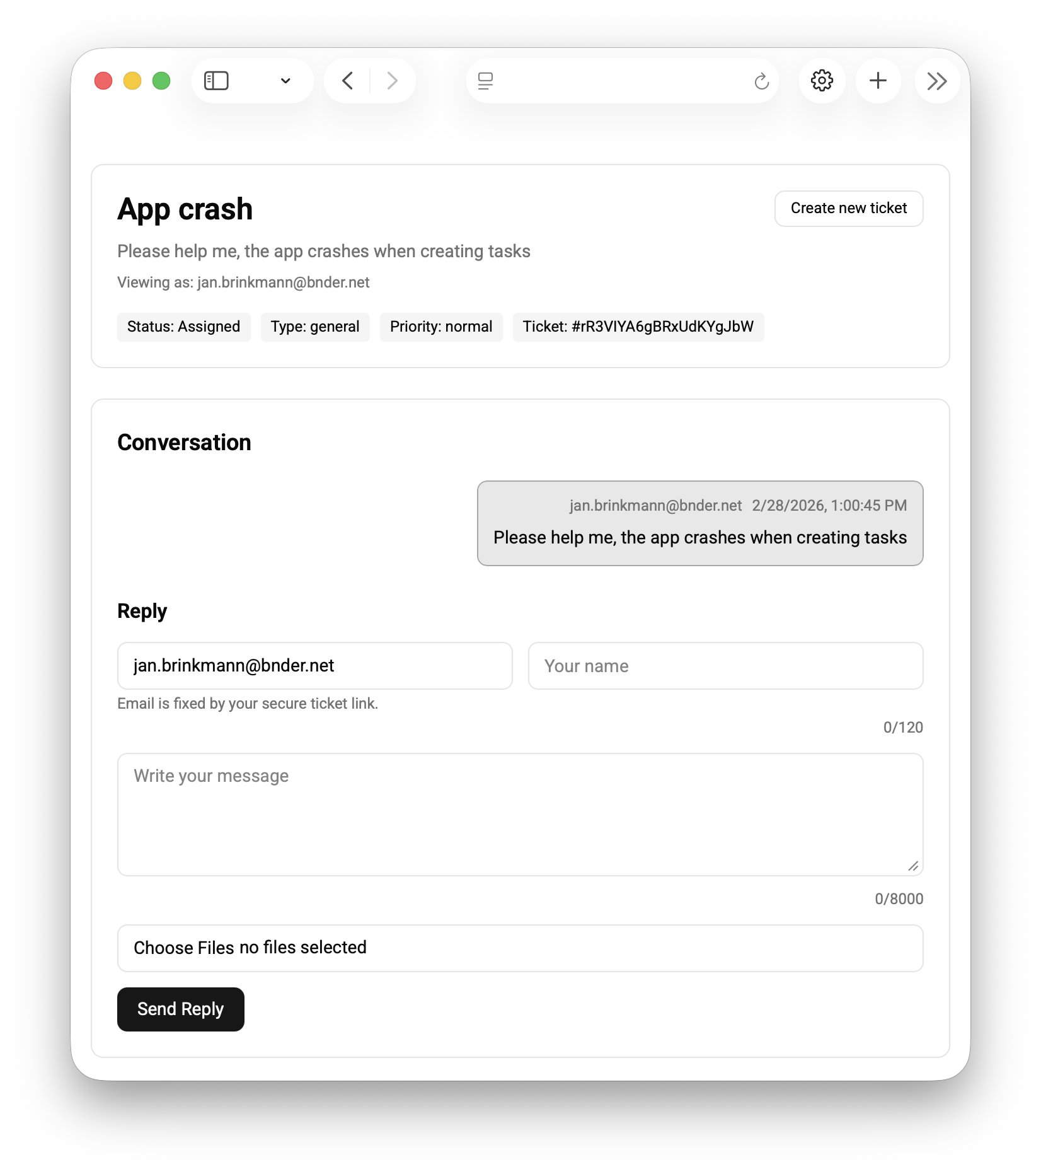Reload the current ticket page
Viewport: 1041px width, 1174px height.
762,81
